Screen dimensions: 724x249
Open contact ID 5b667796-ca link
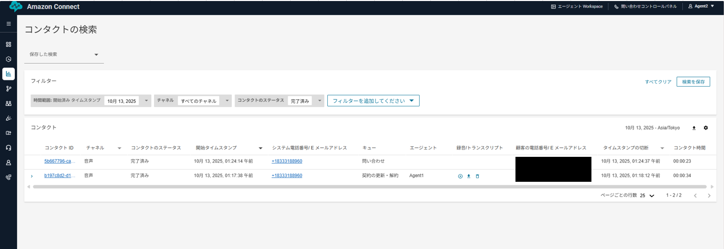(x=60, y=161)
